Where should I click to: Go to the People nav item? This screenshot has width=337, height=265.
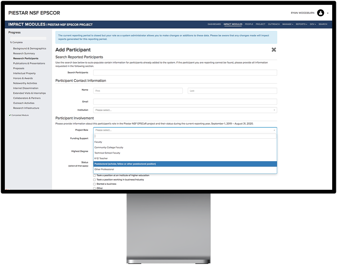(249, 24)
